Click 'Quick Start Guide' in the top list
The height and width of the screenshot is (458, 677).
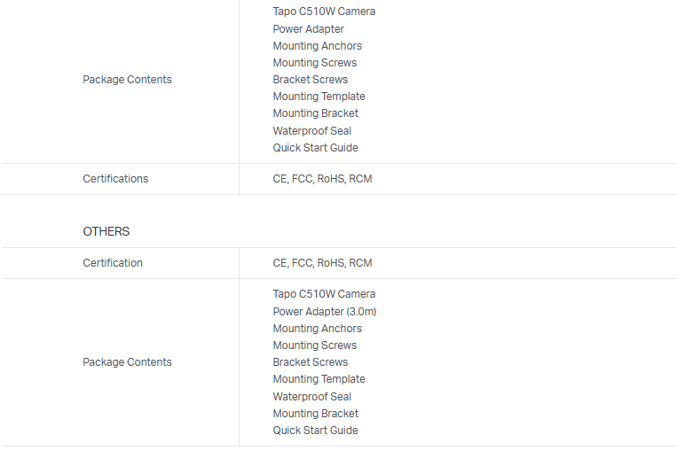315,148
